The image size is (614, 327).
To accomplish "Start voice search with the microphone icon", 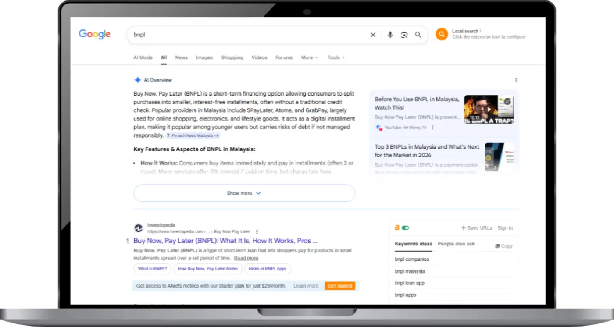I will (390, 35).
